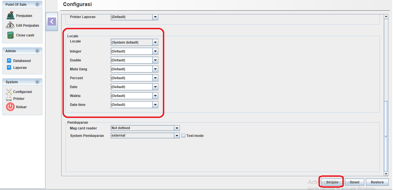Click the Databased icon in Admin
This screenshot has height=190, width=393.
(9, 61)
